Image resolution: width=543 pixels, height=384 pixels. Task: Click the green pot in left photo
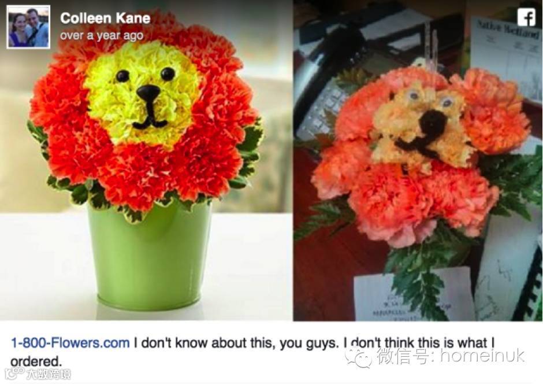150,256
